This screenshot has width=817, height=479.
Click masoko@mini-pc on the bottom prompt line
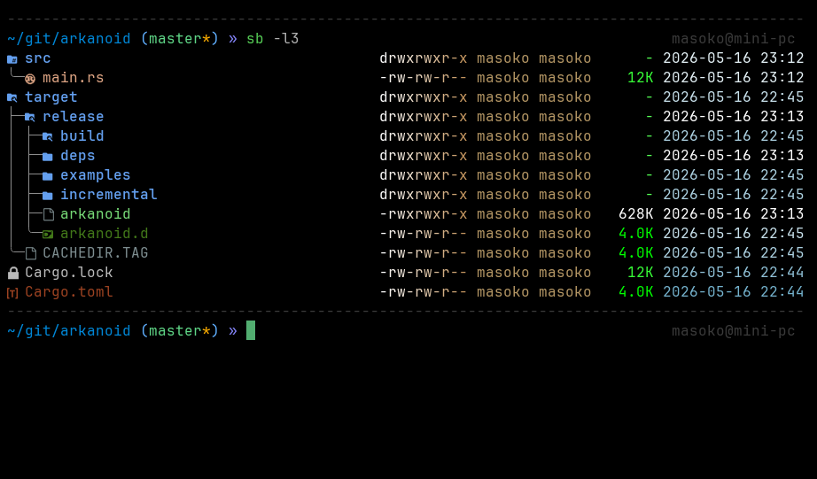733,330
